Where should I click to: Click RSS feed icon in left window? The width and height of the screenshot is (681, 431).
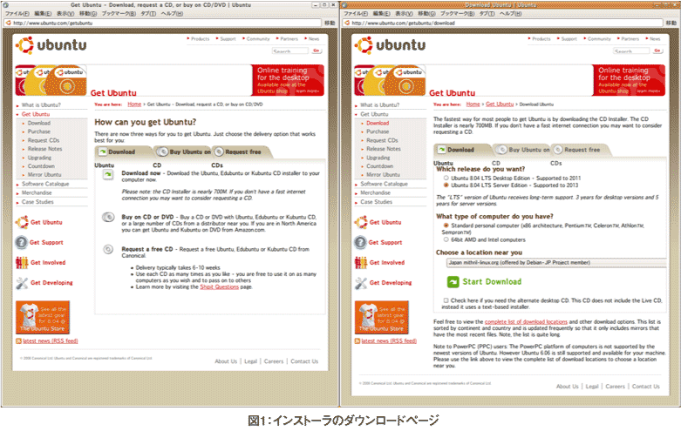(18, 341)
